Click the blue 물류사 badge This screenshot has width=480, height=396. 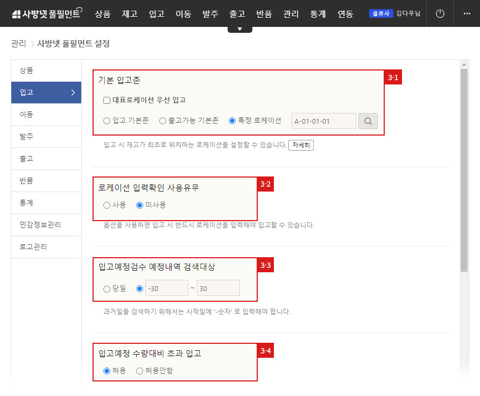click(381, 13)
